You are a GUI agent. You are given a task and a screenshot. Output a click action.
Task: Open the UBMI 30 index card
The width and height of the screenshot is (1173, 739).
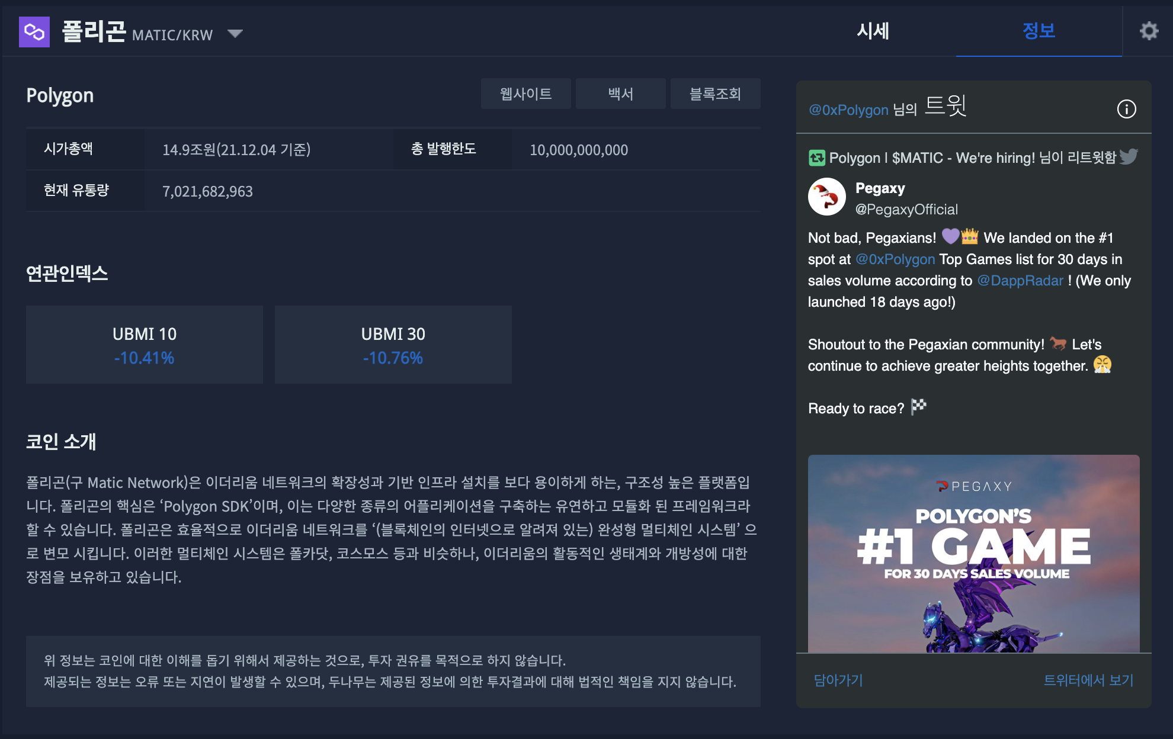point(393,345)
